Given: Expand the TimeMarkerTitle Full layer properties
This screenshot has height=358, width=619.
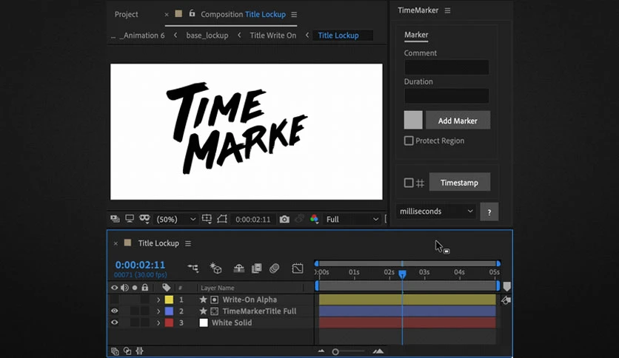Looking at the screenshot, I should coord(158,311).
